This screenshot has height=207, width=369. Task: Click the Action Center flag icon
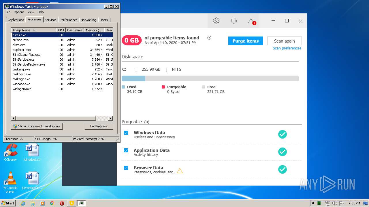coord(341,203)
